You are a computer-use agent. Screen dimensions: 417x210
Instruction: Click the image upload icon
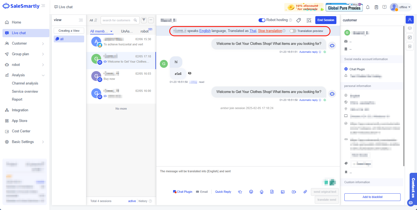tap(283, 192)
